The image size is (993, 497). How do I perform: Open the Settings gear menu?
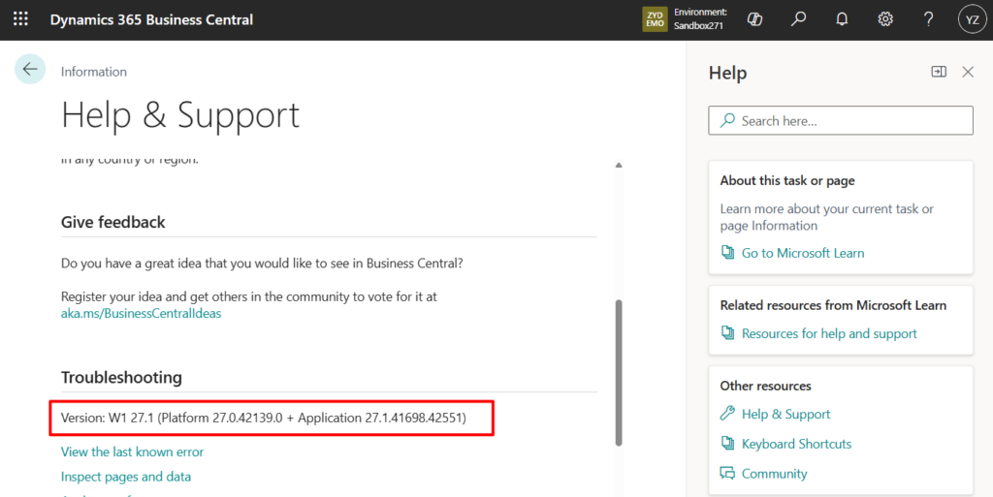885,19
